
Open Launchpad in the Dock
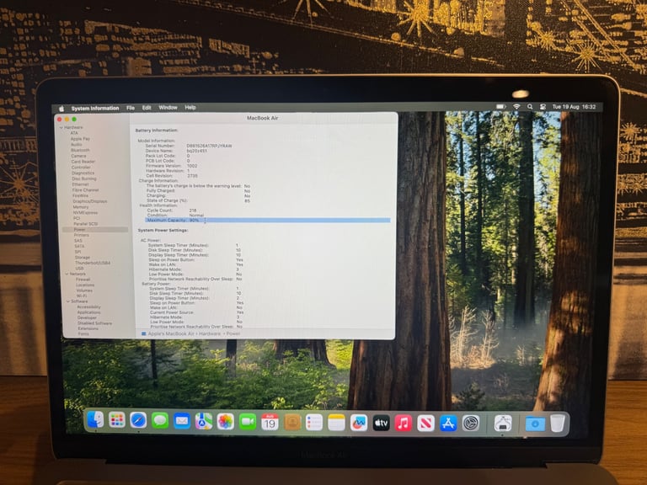(x=117, y=421)
